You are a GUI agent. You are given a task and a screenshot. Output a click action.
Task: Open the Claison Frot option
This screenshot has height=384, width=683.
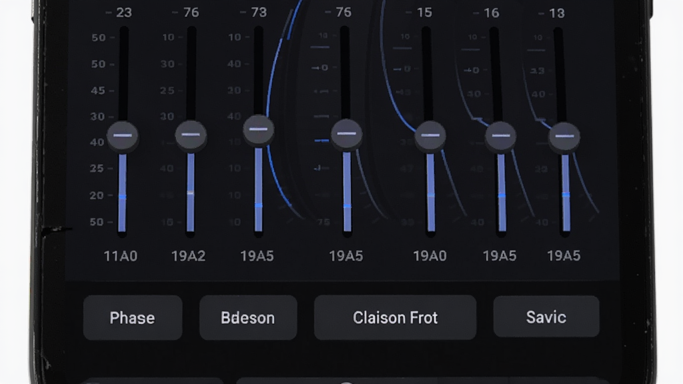point(395,318)
